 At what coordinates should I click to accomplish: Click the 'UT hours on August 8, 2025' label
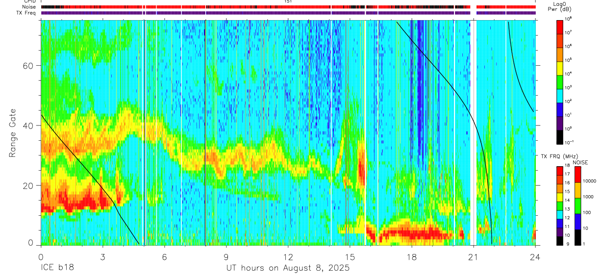(288, 268)
